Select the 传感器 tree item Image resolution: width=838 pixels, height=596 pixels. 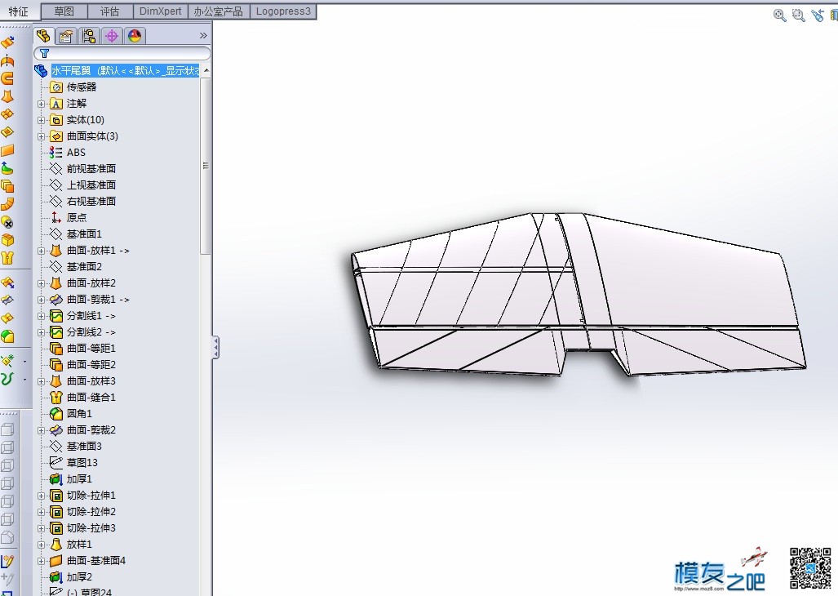[x=74, y=87]
